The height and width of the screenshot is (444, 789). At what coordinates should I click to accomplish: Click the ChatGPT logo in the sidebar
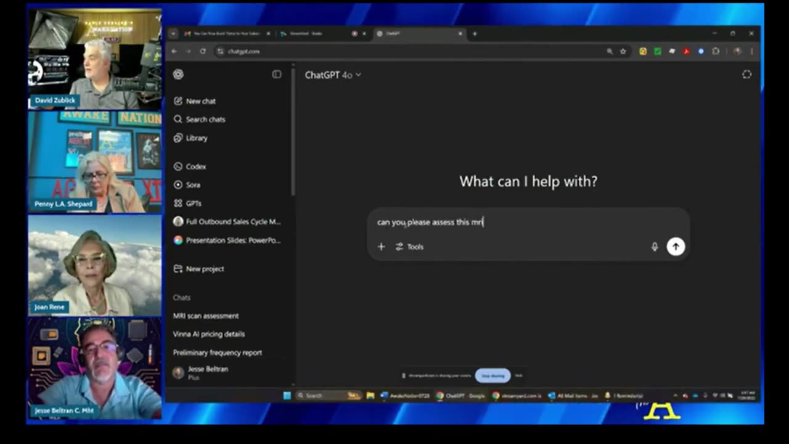(178, 75)
